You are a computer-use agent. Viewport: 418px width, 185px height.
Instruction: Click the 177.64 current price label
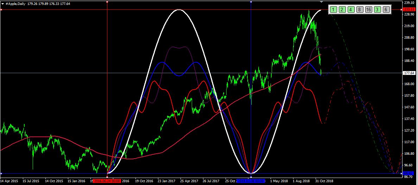(408, 73)
